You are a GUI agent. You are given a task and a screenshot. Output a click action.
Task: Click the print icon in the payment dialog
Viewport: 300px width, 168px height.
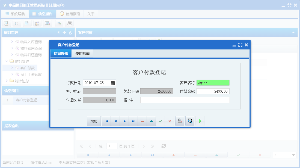(x=180, y=121)
